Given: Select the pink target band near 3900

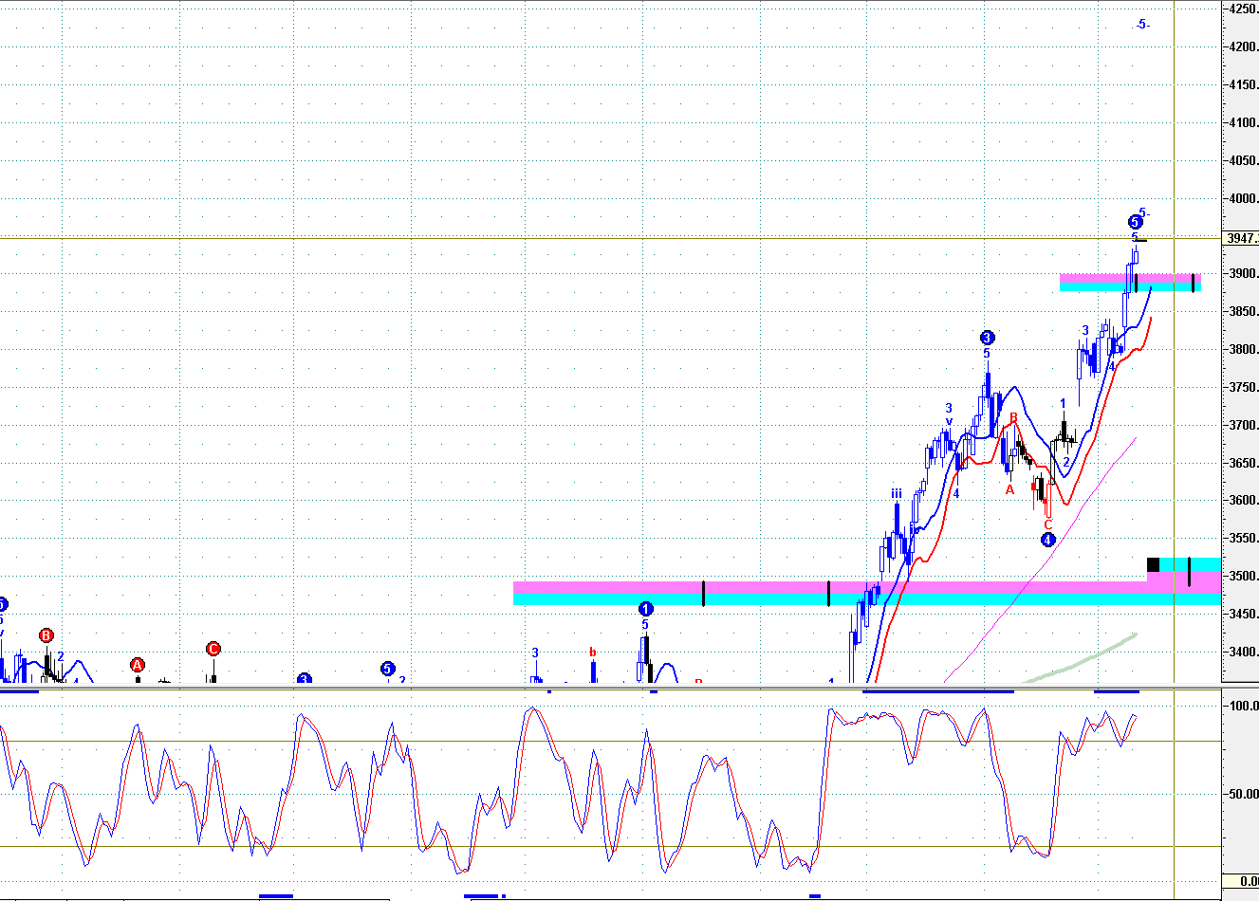Looking at the screenshot, I should (x=1129, y=278).
